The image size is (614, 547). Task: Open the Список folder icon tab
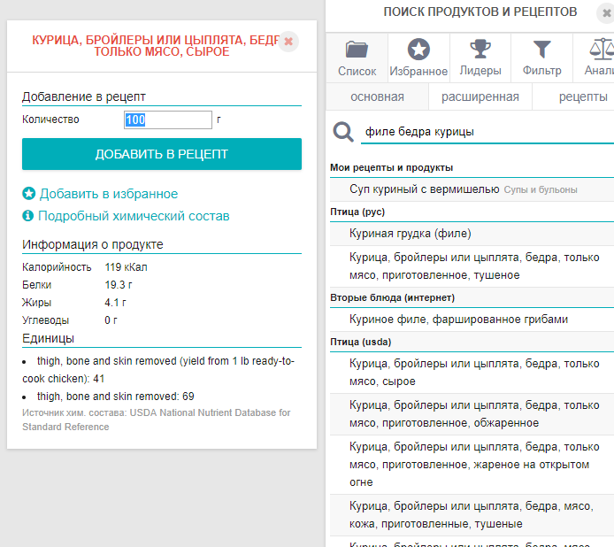tap(357, 58)
